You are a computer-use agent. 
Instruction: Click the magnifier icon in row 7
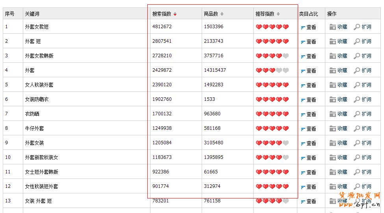(x=357, y=114)
